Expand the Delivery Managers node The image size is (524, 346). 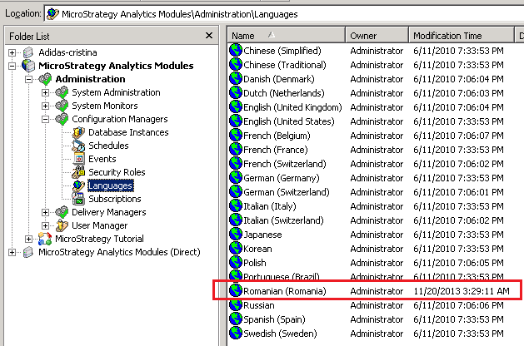(45, 212)
